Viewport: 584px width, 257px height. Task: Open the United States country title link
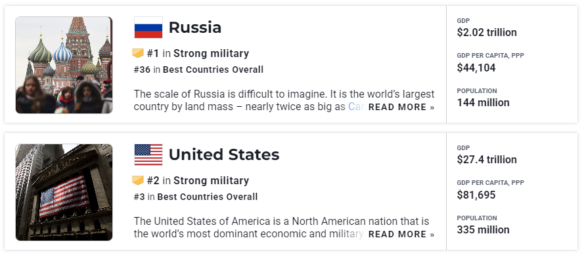coord(224,155)
